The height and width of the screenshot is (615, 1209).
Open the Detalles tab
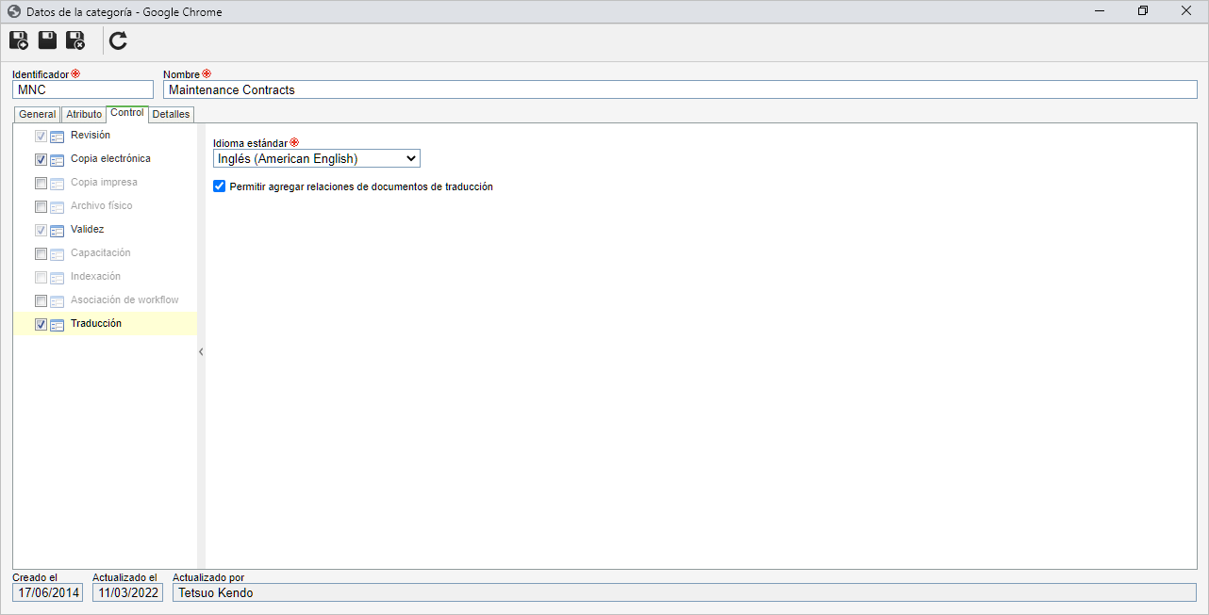coord(171,114)
